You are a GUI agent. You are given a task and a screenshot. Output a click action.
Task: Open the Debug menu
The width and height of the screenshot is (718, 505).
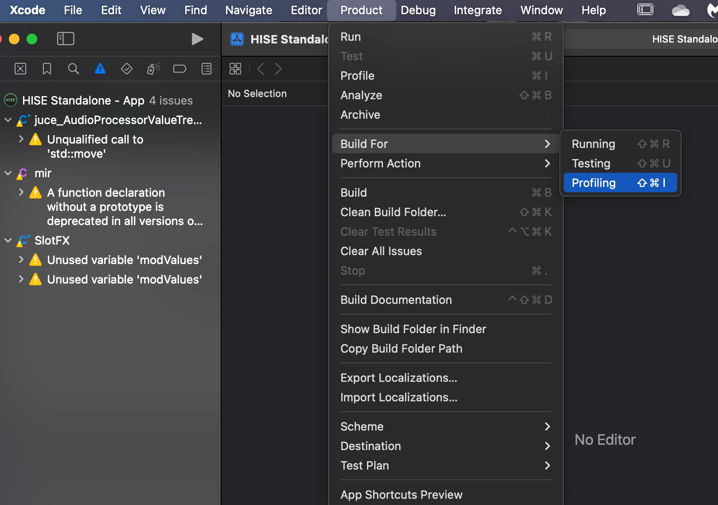418,10
